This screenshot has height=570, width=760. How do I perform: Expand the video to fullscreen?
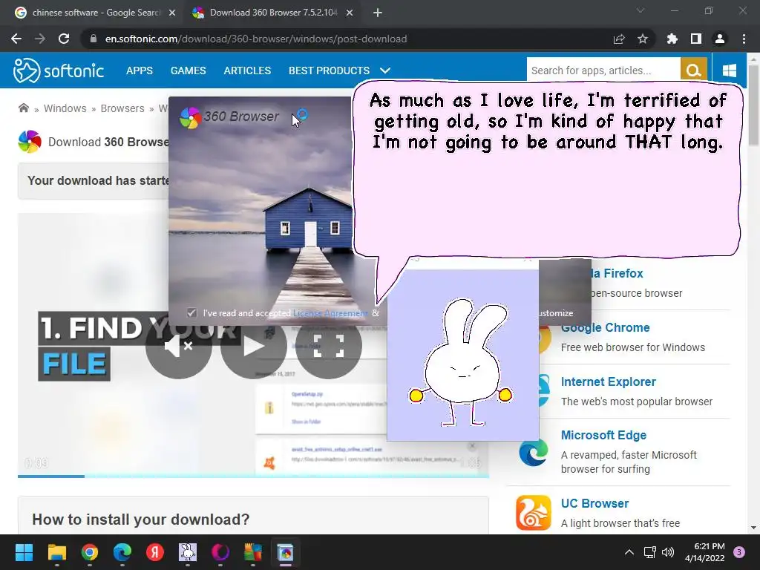click(329, 346)
